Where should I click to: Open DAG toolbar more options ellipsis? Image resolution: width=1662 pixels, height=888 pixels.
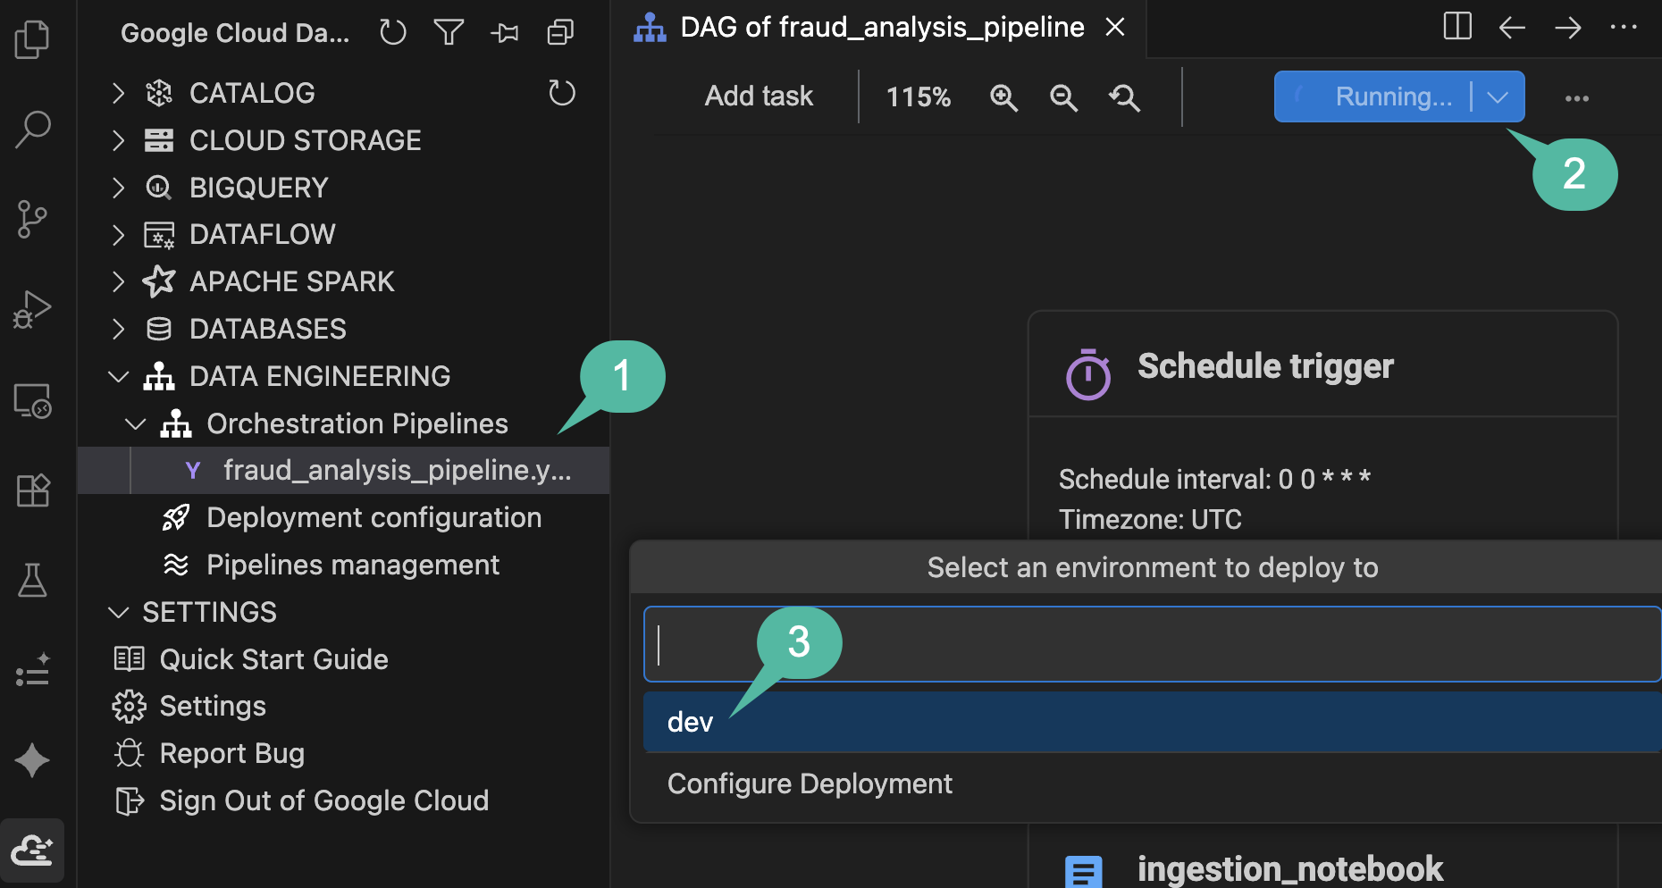click(1577, 98)
